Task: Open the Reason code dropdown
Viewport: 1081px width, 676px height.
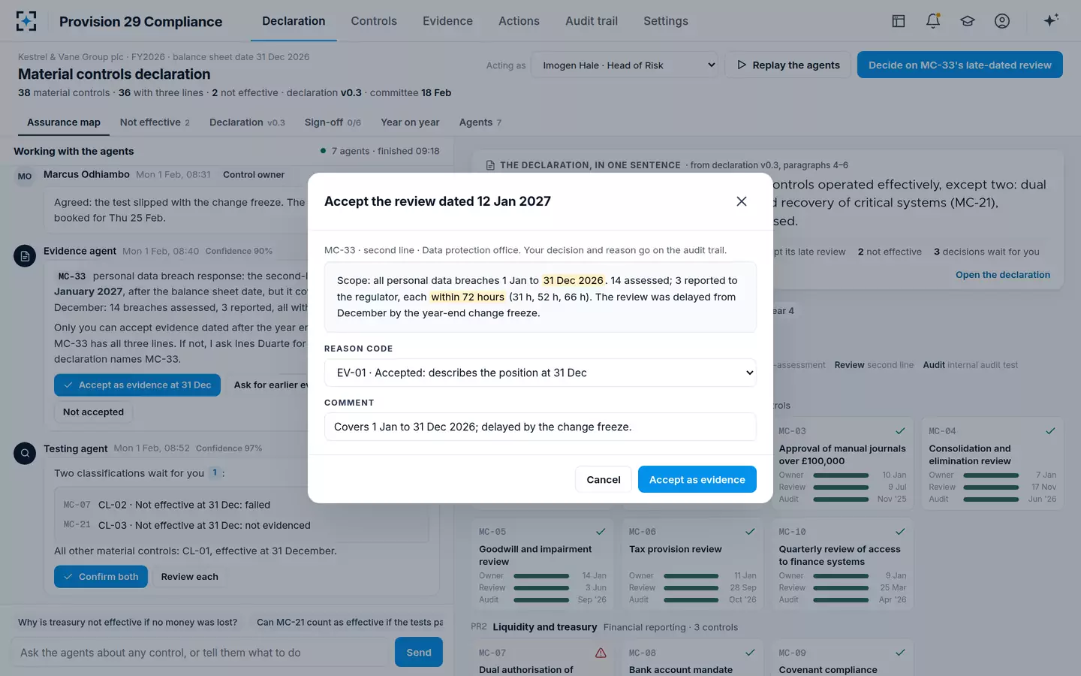Action: (540, 373)
